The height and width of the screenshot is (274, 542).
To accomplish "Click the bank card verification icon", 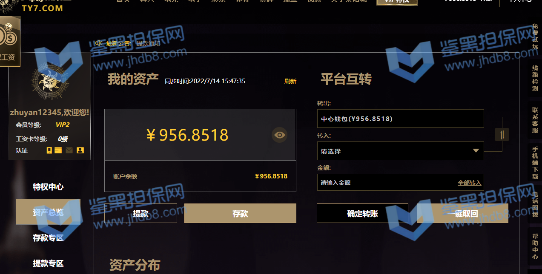I will 58,150.
